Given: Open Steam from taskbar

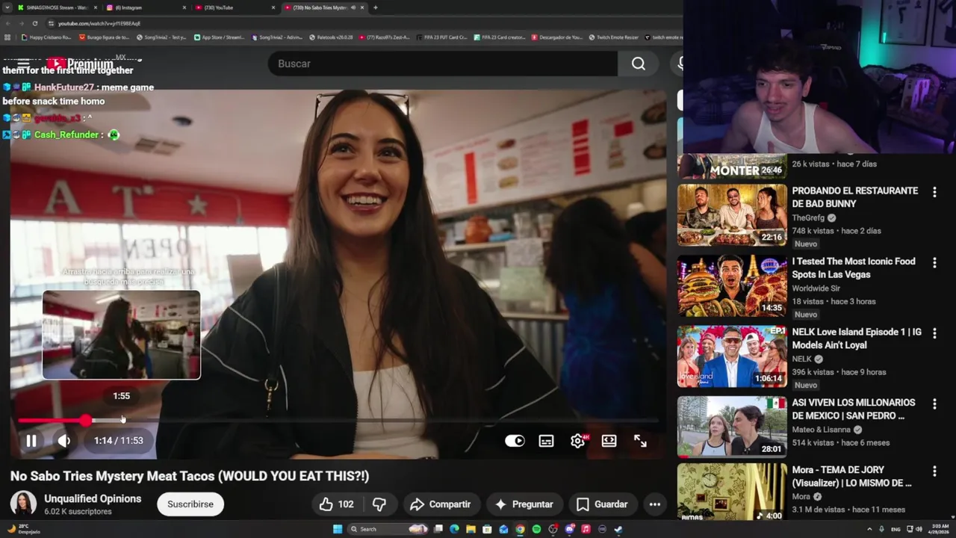Looking at the screenshot, I should coord(618,529).
